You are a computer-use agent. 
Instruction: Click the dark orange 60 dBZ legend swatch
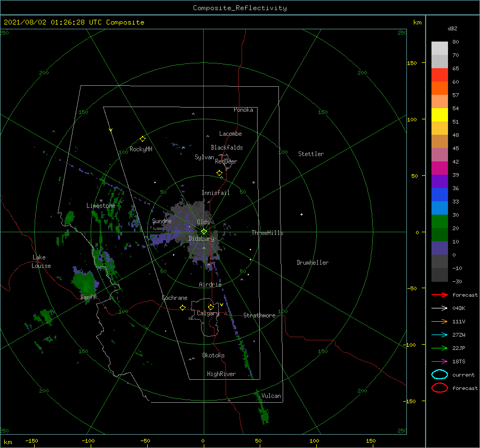pyautogui.click(x=439, y=88)
